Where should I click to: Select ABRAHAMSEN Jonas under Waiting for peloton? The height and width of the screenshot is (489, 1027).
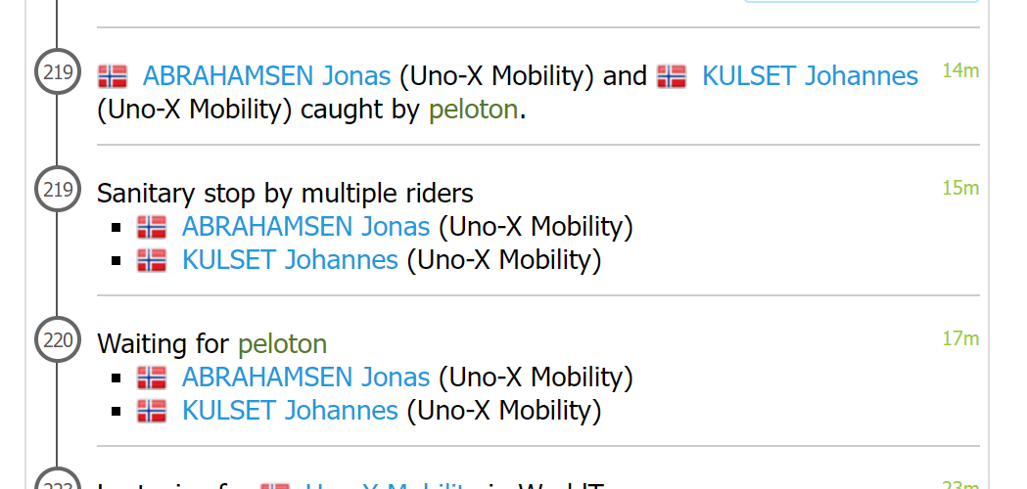pos(305,378)
